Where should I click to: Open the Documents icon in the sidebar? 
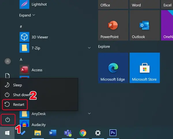click(x=7, y=76)
